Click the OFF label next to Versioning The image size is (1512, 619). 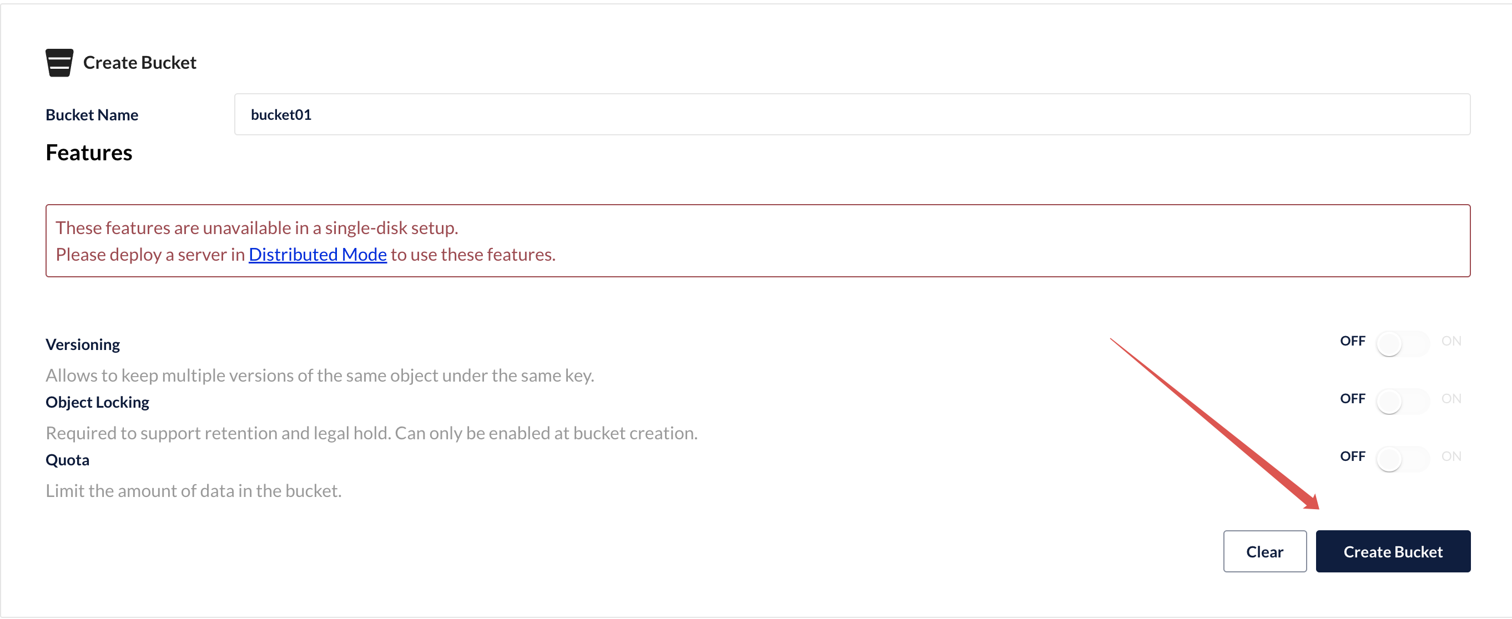[1352, 341]
